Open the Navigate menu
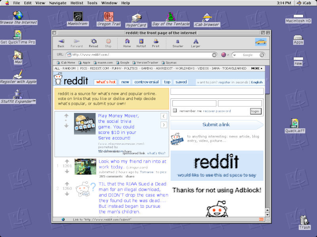317x237 pixels. pos(57,3)
